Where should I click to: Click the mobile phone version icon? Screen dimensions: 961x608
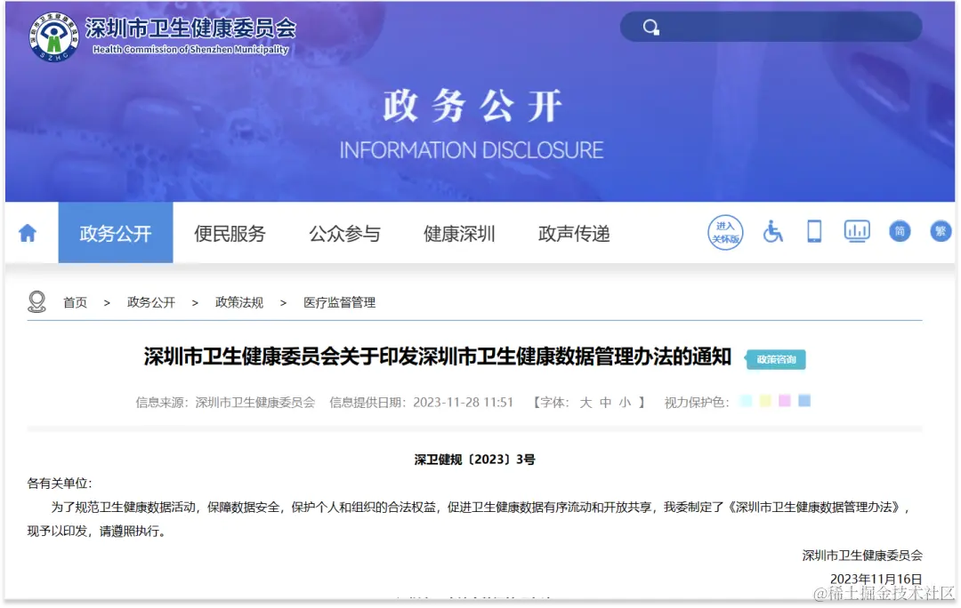pyautogui.click(x=814, y=231)
